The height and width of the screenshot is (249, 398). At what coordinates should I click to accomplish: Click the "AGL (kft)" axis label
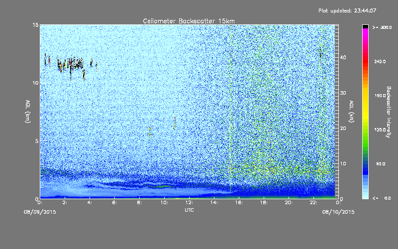click(351, 112)
